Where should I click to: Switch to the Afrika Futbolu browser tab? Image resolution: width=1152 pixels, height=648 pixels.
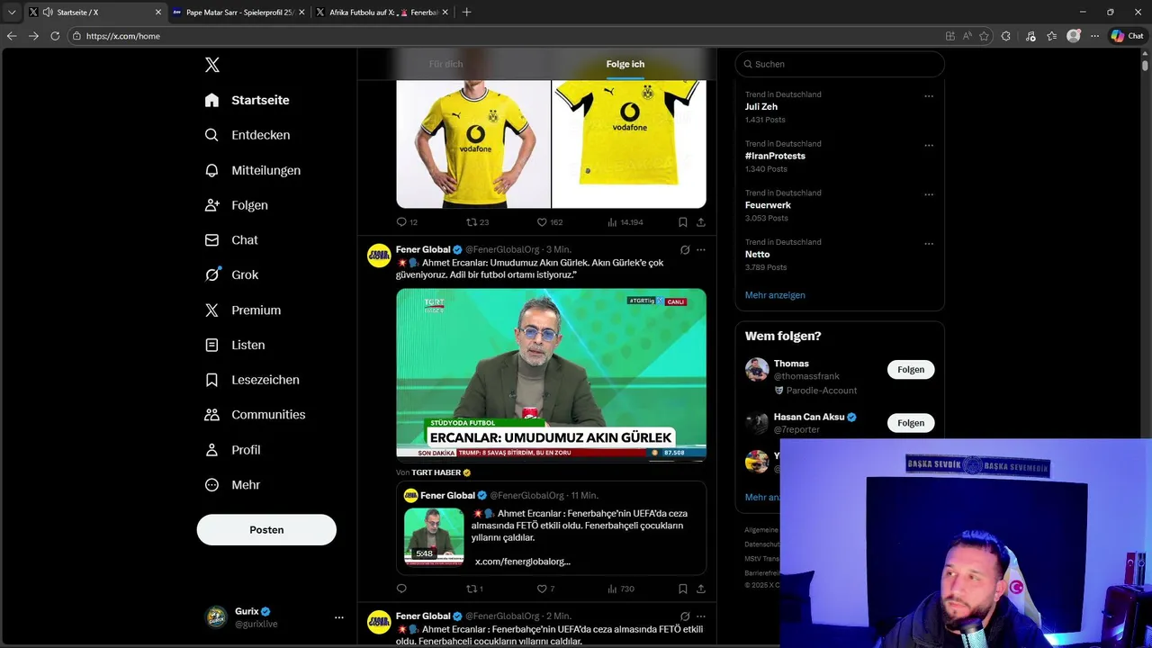point(381,13)
